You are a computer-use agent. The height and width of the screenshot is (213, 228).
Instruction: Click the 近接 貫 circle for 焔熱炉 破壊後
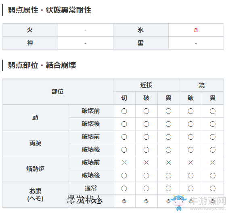(168, 176)
